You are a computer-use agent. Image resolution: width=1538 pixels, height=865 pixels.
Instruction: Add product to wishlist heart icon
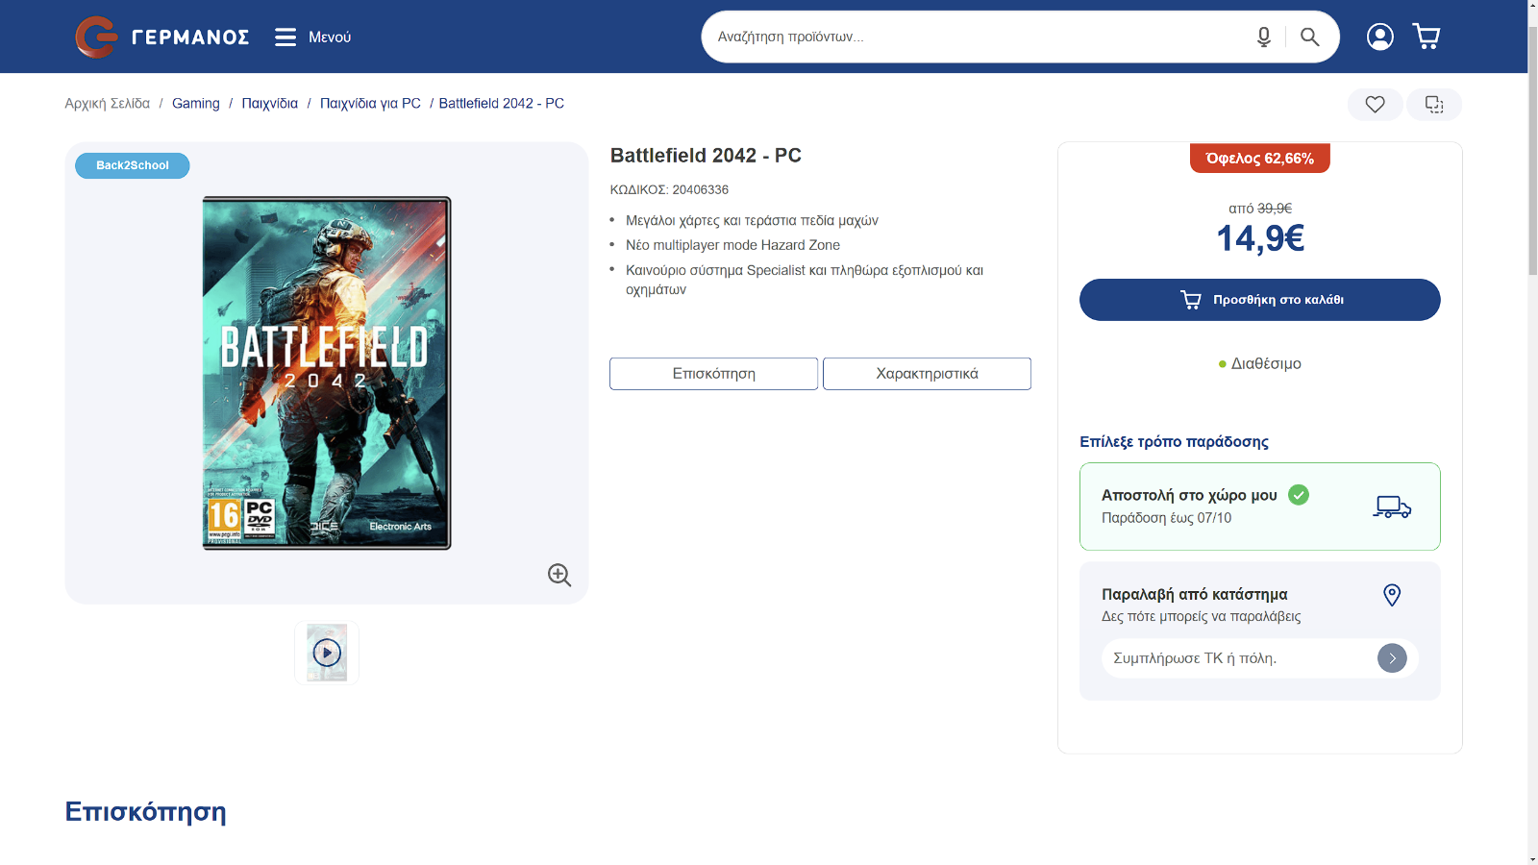[1376, 104]
